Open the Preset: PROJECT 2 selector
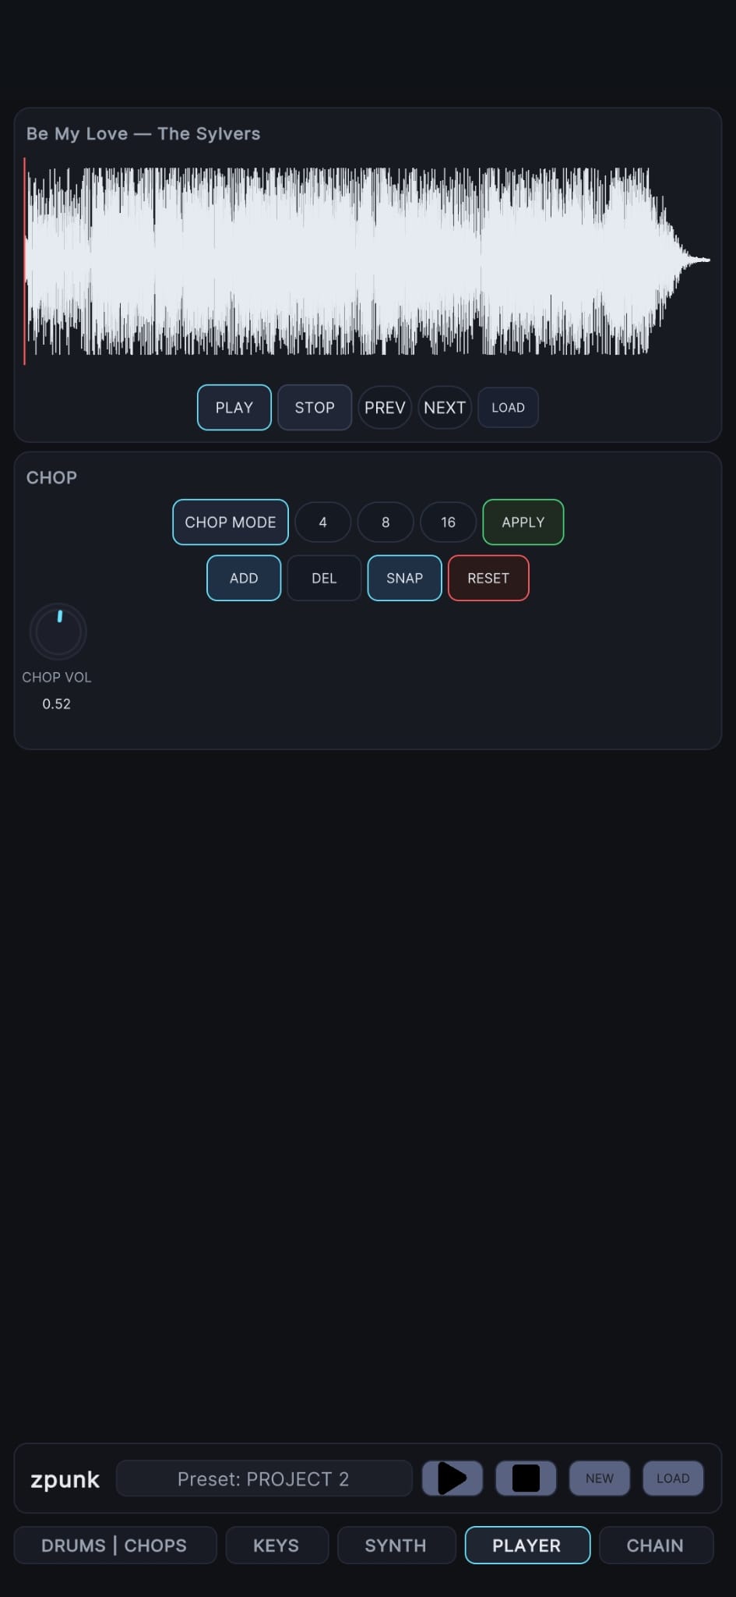 263,1478
